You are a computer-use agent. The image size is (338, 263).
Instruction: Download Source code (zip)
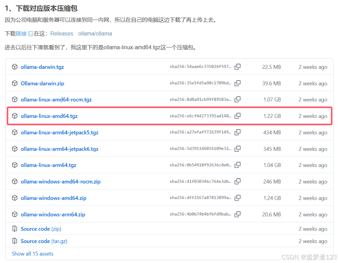pyautogui.click(x=41, y=229)
